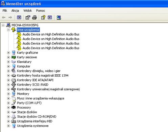
Task: Open the Plik menu
Action: 5,11
